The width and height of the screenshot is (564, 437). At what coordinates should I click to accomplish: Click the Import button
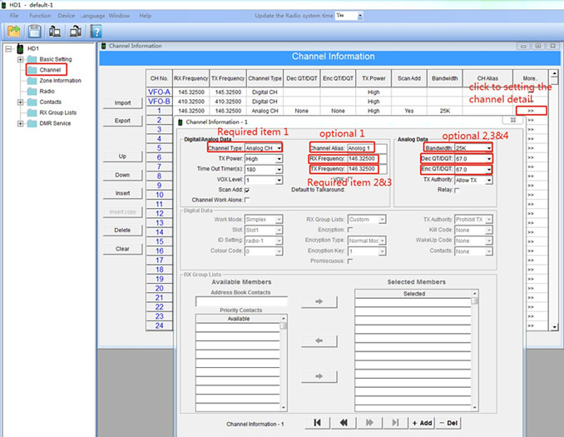coord(122,103)
